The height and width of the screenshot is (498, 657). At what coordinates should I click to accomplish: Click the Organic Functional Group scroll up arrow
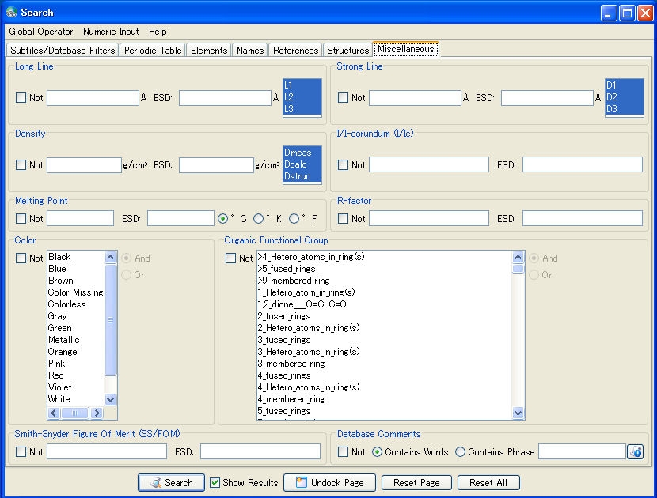tap(518, 257)
